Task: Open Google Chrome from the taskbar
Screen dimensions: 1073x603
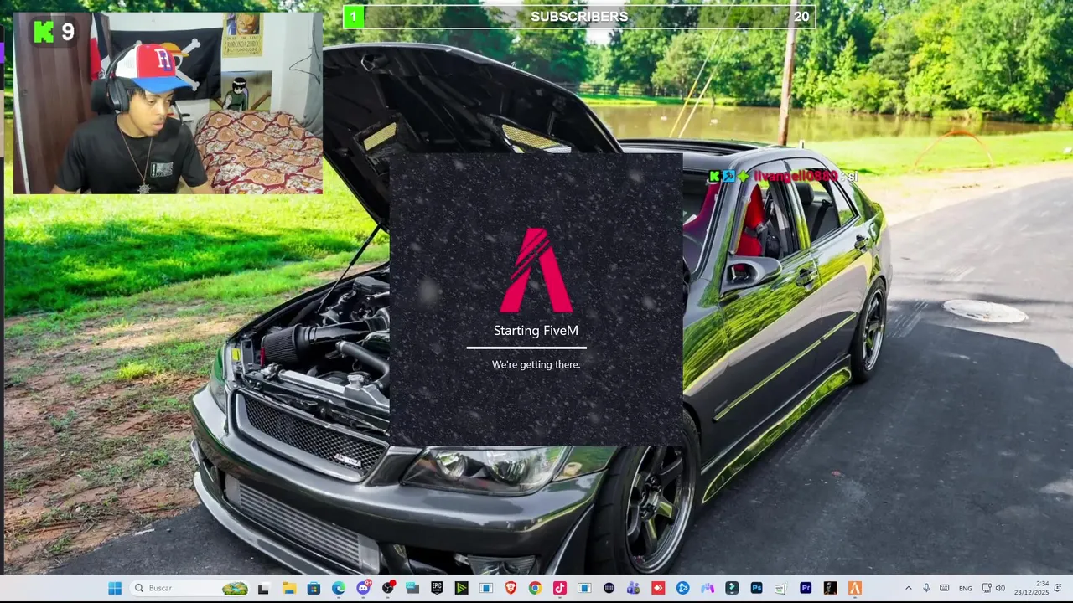Action: pos(535,588)
